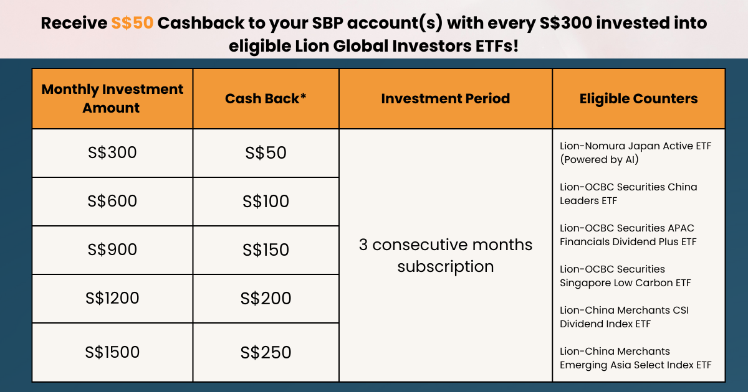Click the S$300 monthly investment cell
This screenshot has width=748, height=392.
coord(112,153)
